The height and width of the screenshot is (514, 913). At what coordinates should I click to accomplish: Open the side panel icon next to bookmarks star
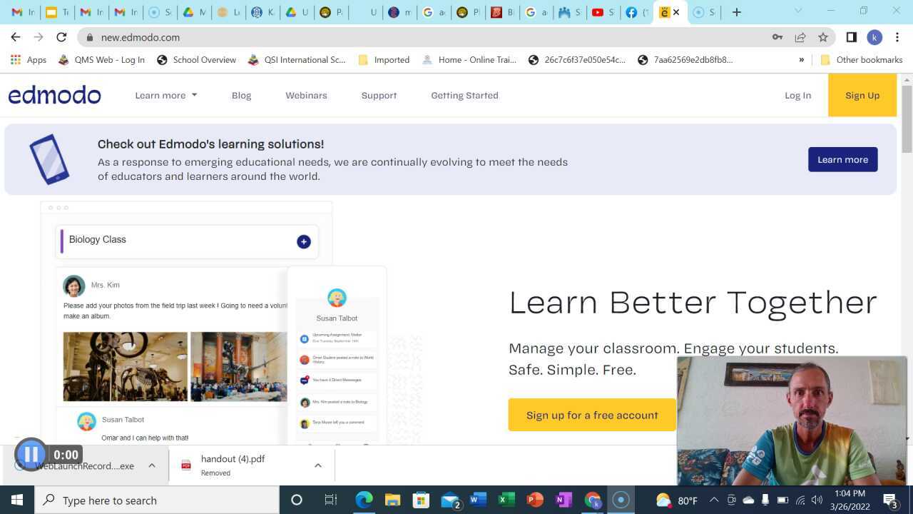click(x=850, y=37)
